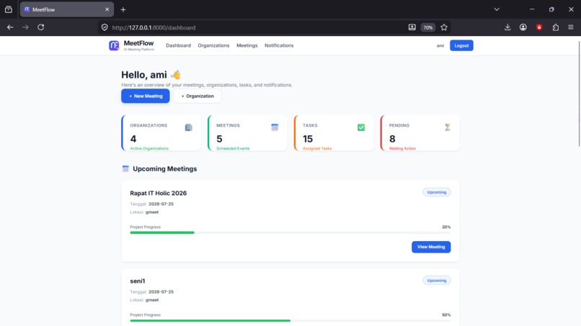Click the Tasks card green checkmark icon
Image resolution: width=581 pixels, height=326 pixels.
pos(361,127)
